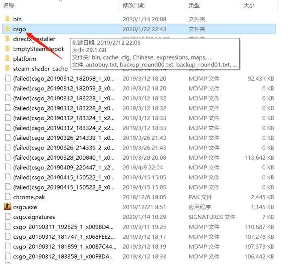The image size is (293, 264).
Task: Click the 1,145 KB size cell
Action: 262,207
